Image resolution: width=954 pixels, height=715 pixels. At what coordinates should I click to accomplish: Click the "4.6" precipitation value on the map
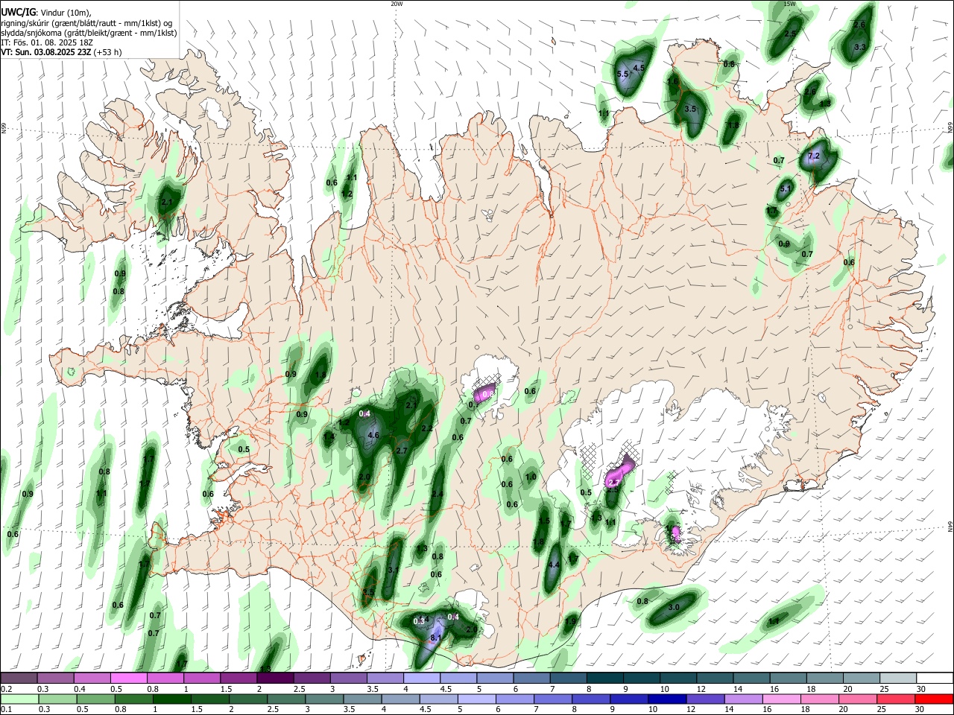coord(374,435)
